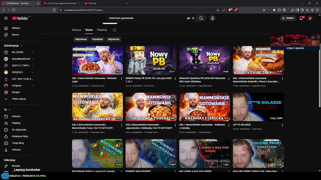
Task: Open the extensions puzzle icon
Action: [279, 10]
